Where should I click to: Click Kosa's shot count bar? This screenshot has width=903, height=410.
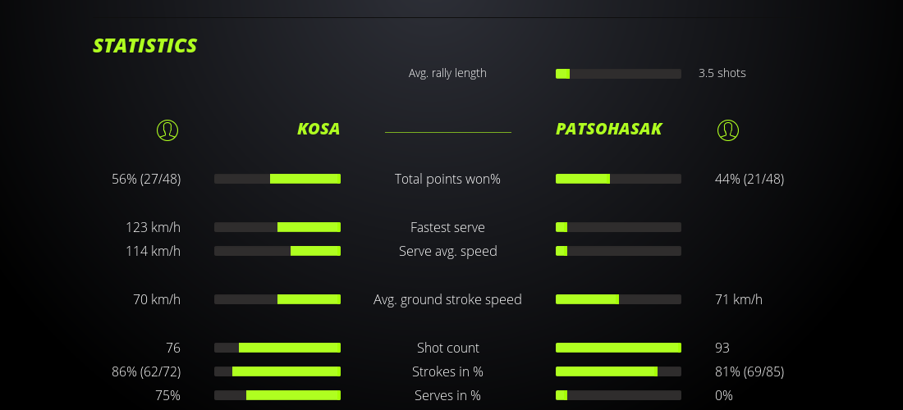point(277,348)
